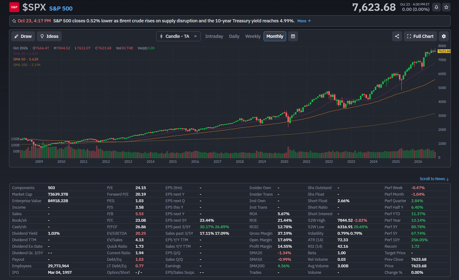Click the Forward P/E label
The height and width of the screenshot is (280, 459).
(x=118, y=194)
